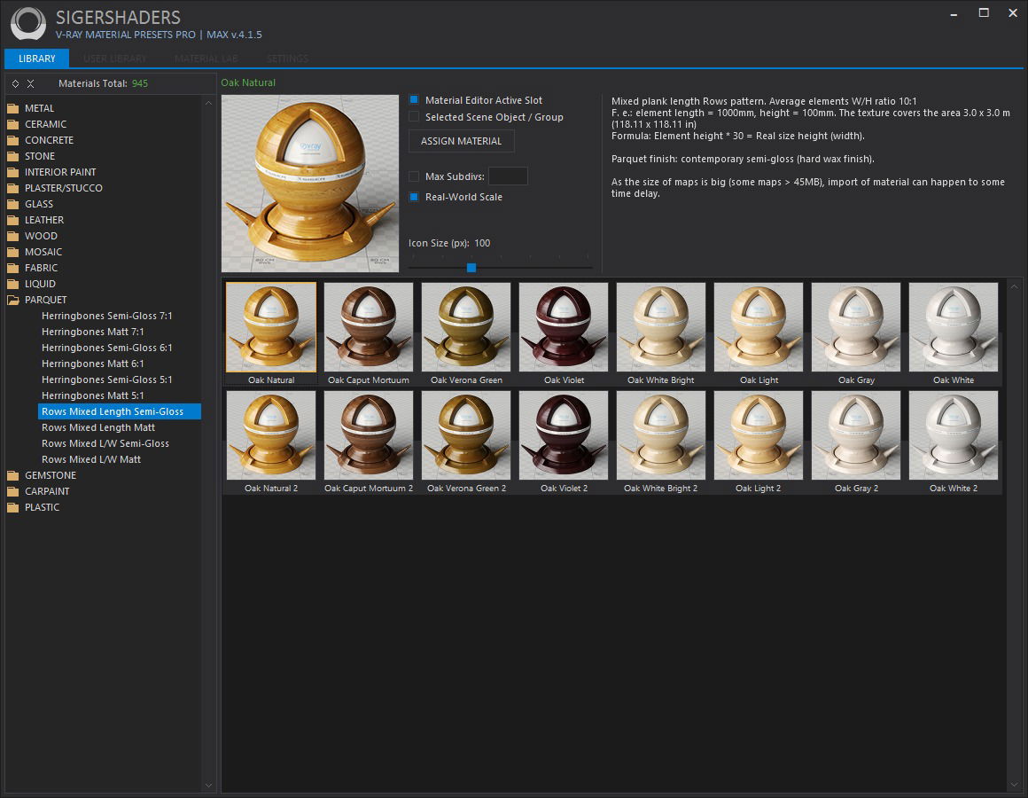
Task: Disable the Real-World Scale checkbox
Action: 414,197
